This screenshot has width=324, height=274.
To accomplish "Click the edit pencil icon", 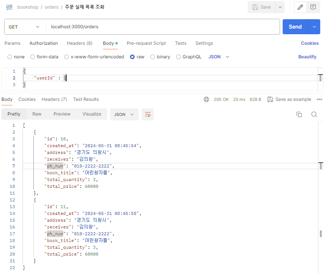I will [x=300, y=7].
